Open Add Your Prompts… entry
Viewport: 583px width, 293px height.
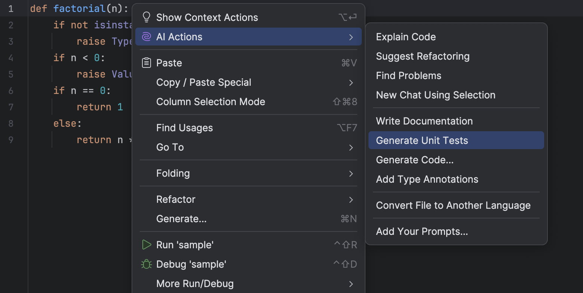pyautogui.click(x=422, y=231)
